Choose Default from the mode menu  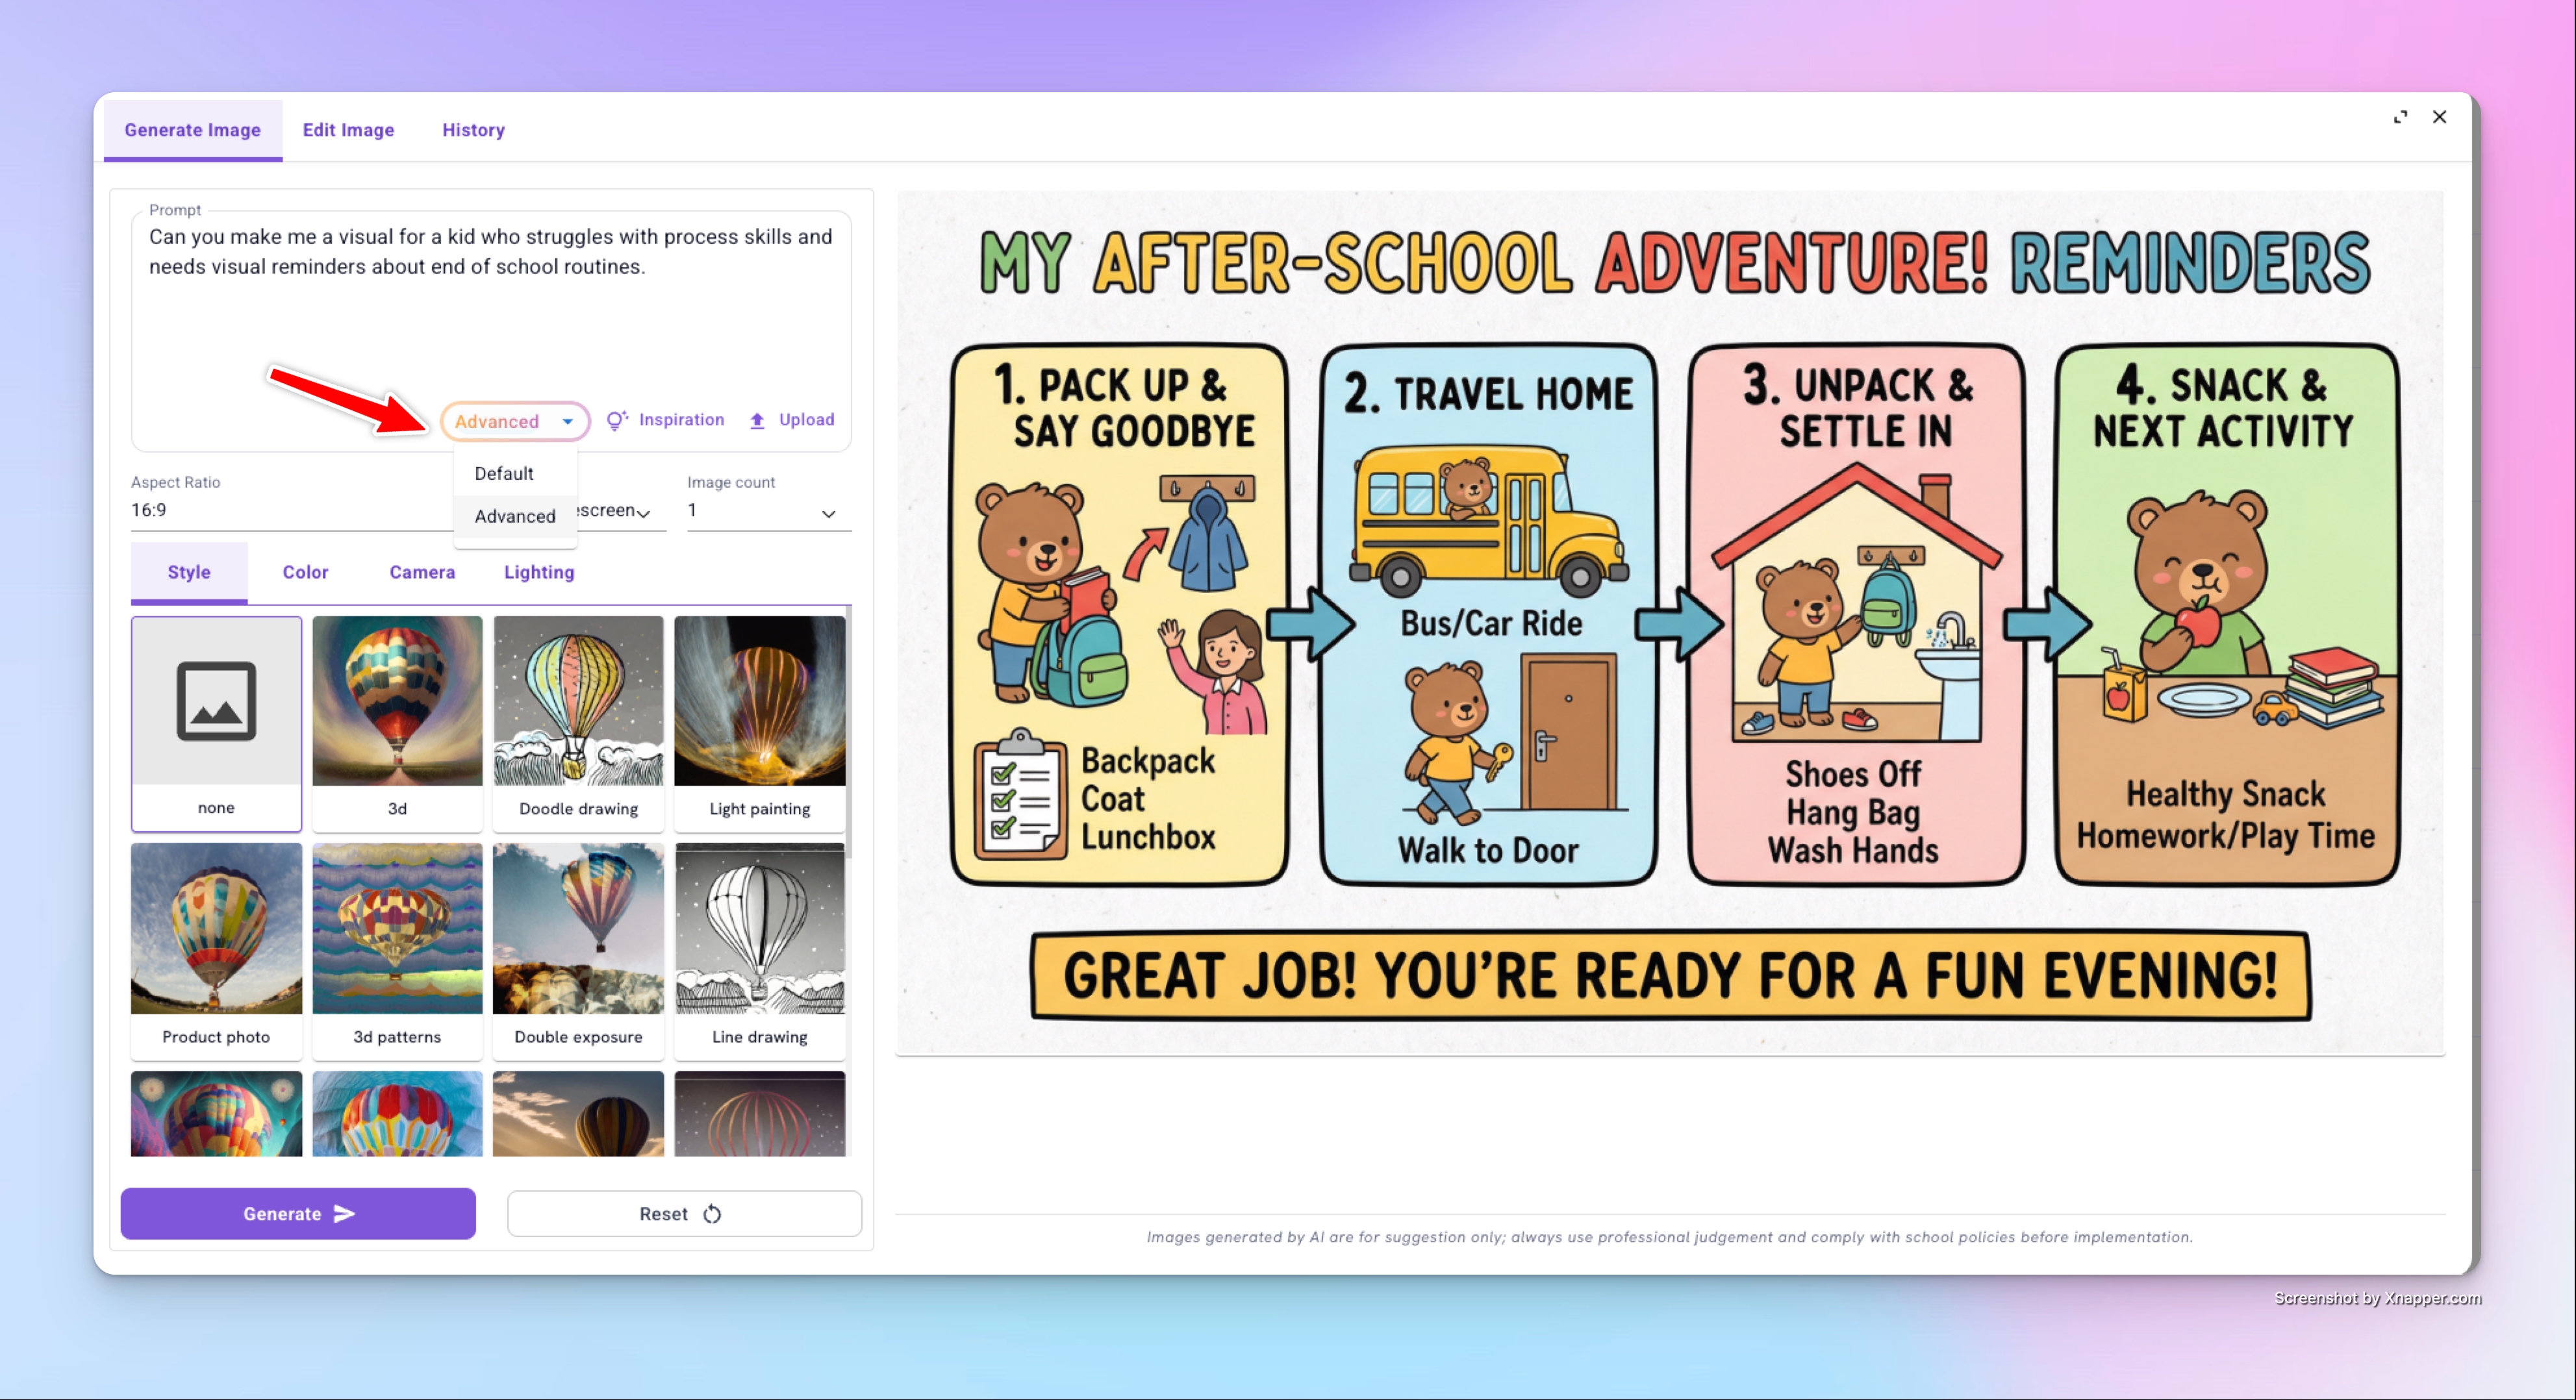click(x=504, y=473)
